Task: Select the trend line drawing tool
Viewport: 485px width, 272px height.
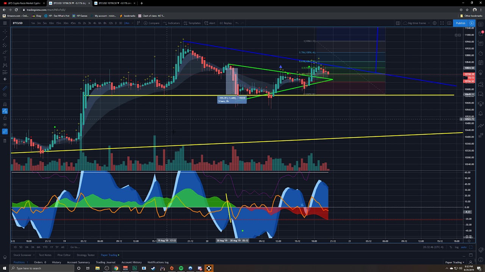Action: (x=5, y=38)
